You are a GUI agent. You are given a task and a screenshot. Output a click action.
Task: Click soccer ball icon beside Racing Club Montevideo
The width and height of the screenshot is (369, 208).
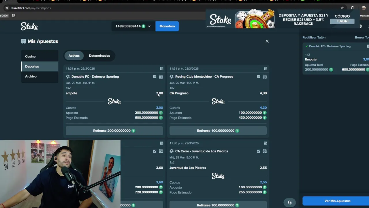172,77
